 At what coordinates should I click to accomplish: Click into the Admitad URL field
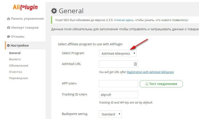[119, 64]
